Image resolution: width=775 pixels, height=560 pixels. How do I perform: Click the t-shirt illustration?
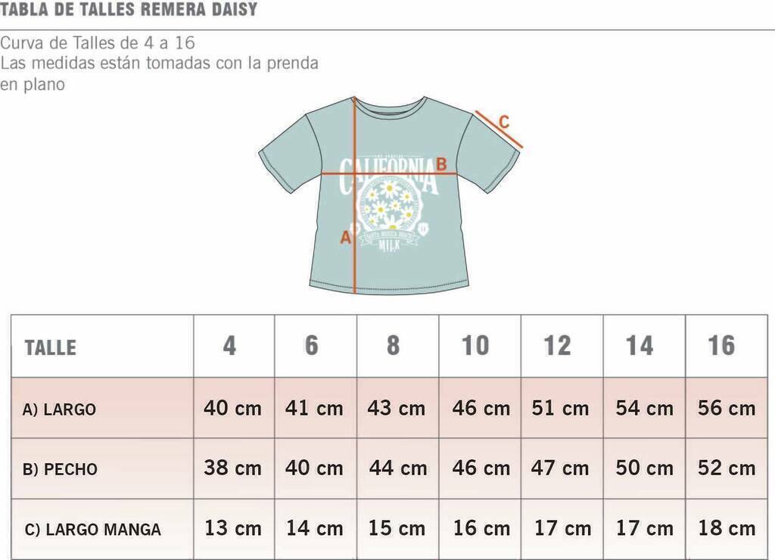(390, 195)
